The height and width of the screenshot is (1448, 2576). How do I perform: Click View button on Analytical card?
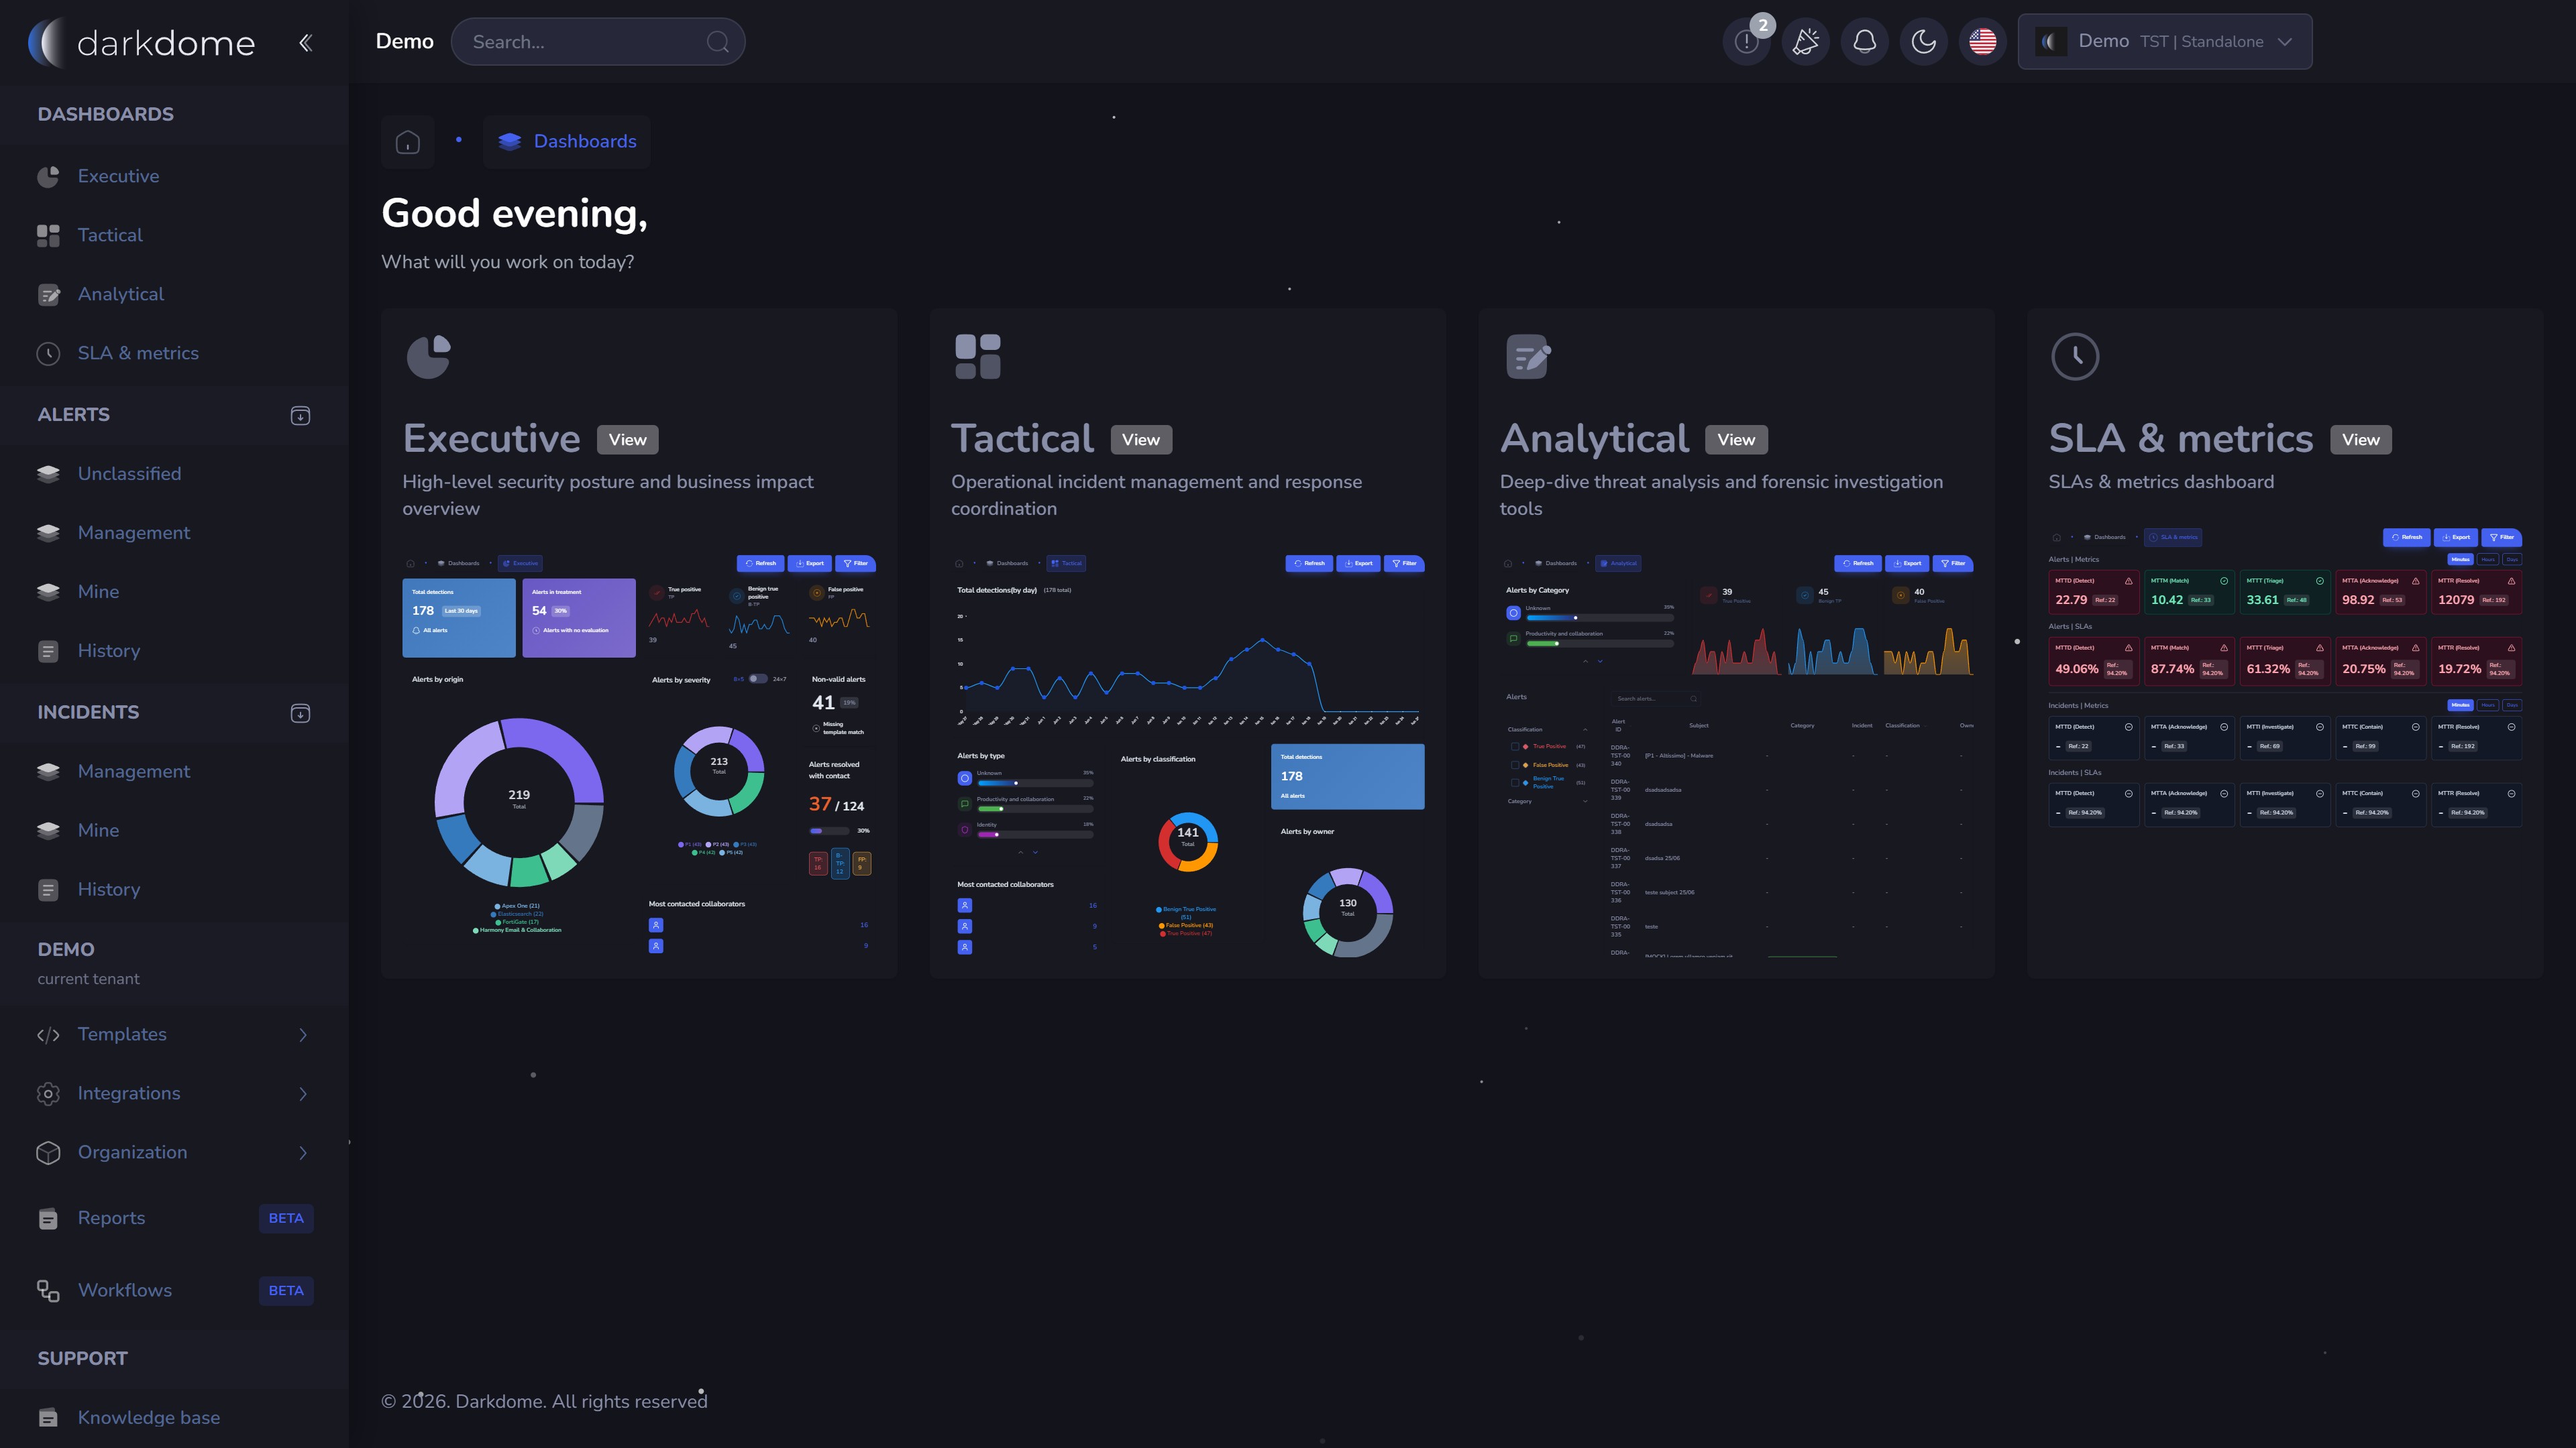[x=1736, y=440]
